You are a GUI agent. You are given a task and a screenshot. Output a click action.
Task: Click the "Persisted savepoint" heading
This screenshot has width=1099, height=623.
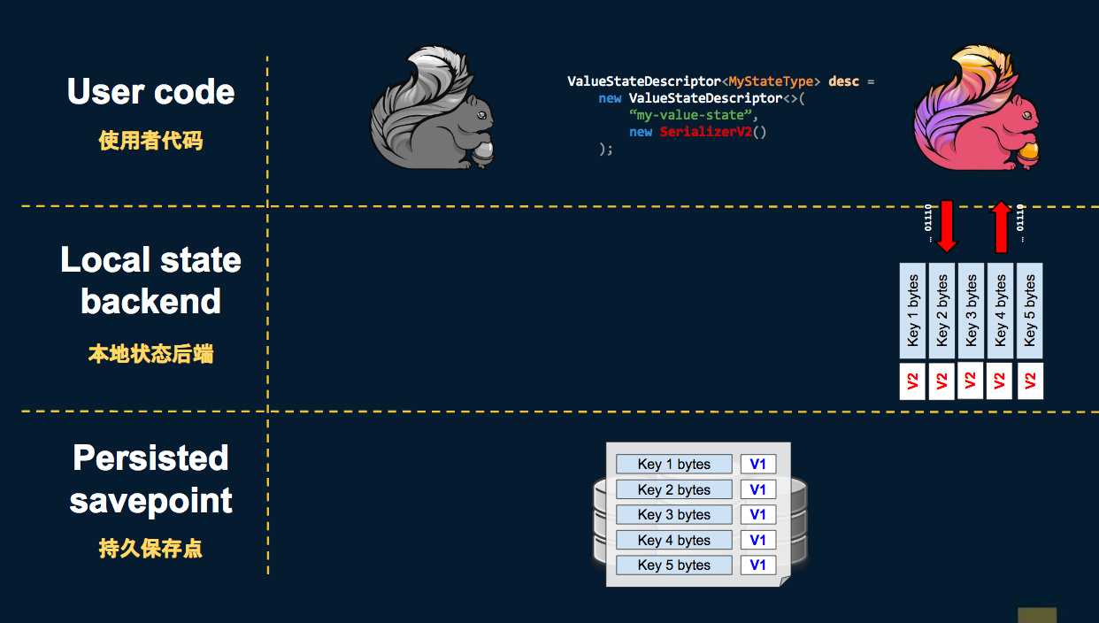click(x=150, y=479)
